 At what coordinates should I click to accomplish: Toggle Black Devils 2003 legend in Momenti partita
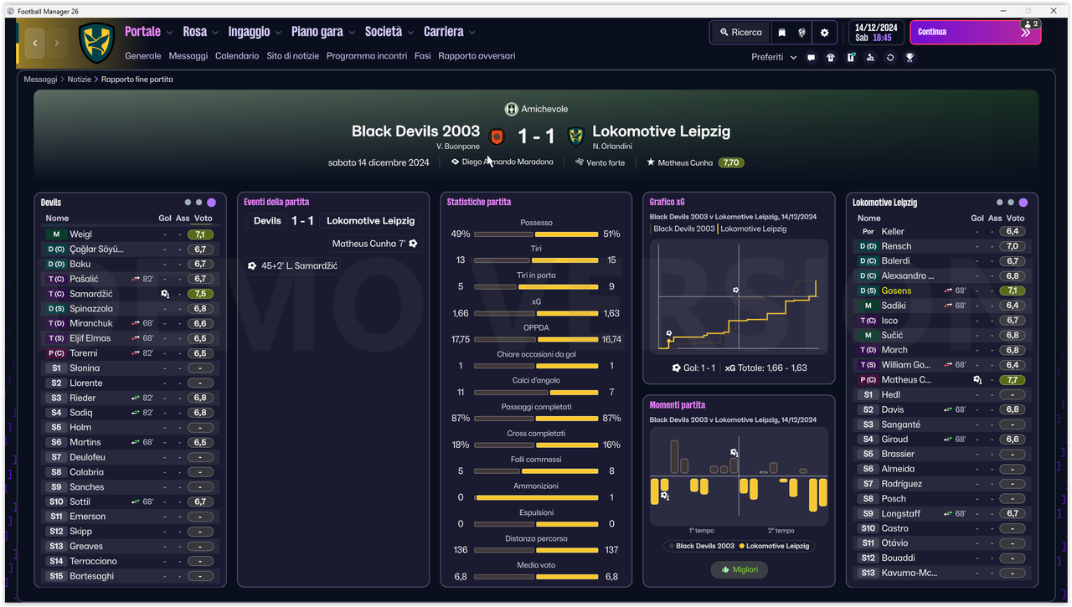[x=701, y=546]
